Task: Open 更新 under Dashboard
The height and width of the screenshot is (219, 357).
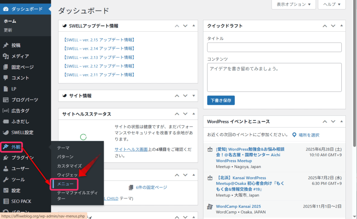Action: pos(8,30)
